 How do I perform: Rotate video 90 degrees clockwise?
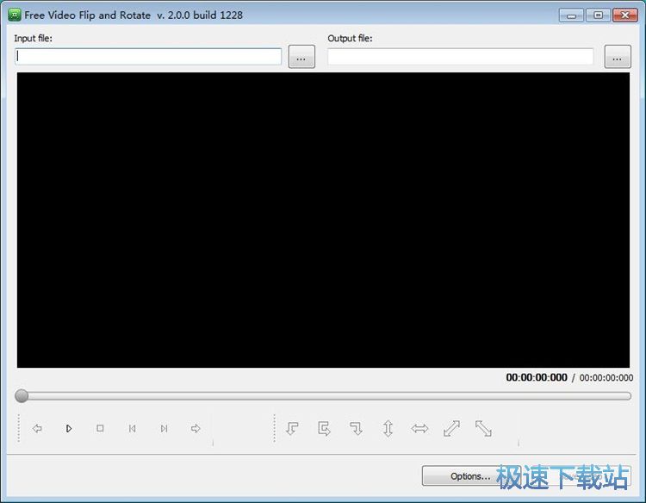pos(356,428)
